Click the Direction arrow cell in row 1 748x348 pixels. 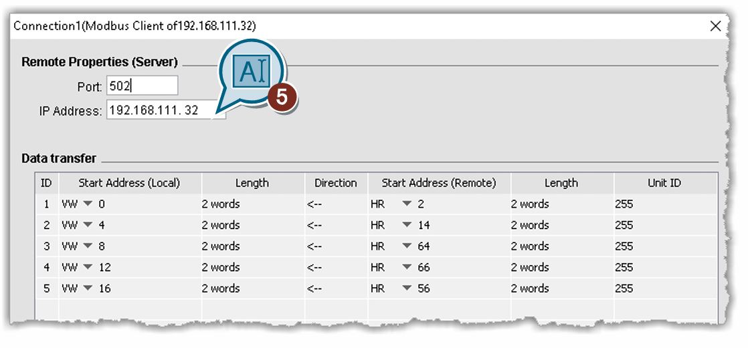(335, 204)
